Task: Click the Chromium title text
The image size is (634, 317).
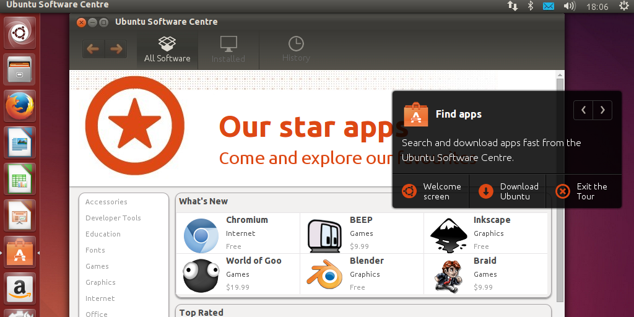Action: (x=247, y=220)
